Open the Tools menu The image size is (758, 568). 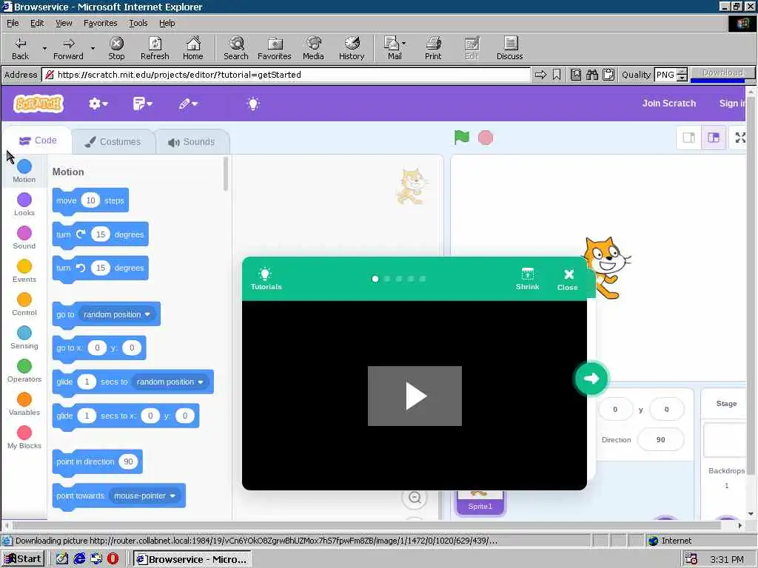click(x=138, y=23)
